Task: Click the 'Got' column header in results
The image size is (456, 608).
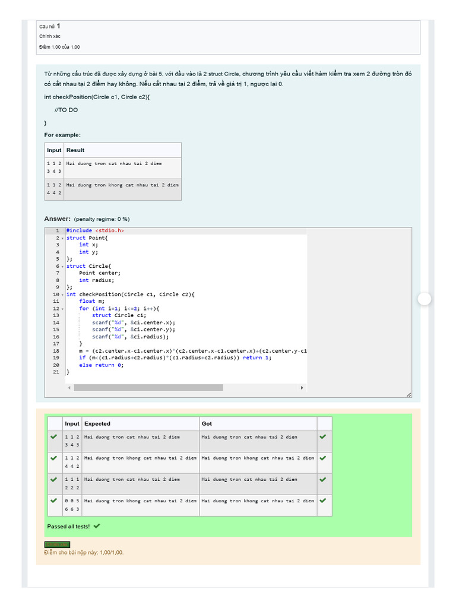Action: pos(207,424)
